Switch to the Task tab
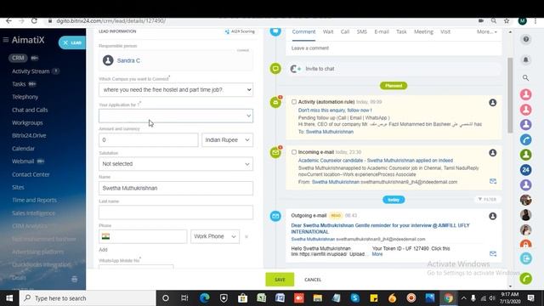544x306 pixels. (x=401, y=31)
